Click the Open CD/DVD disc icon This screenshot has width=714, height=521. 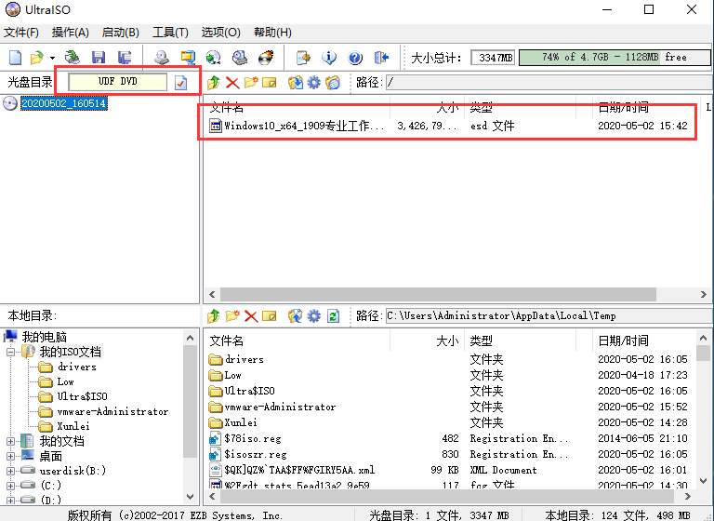coord(72,58)
